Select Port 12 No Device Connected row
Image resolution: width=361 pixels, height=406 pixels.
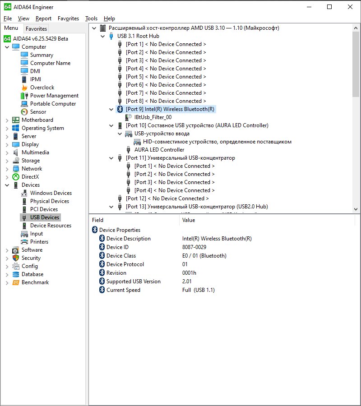[167, 198]
